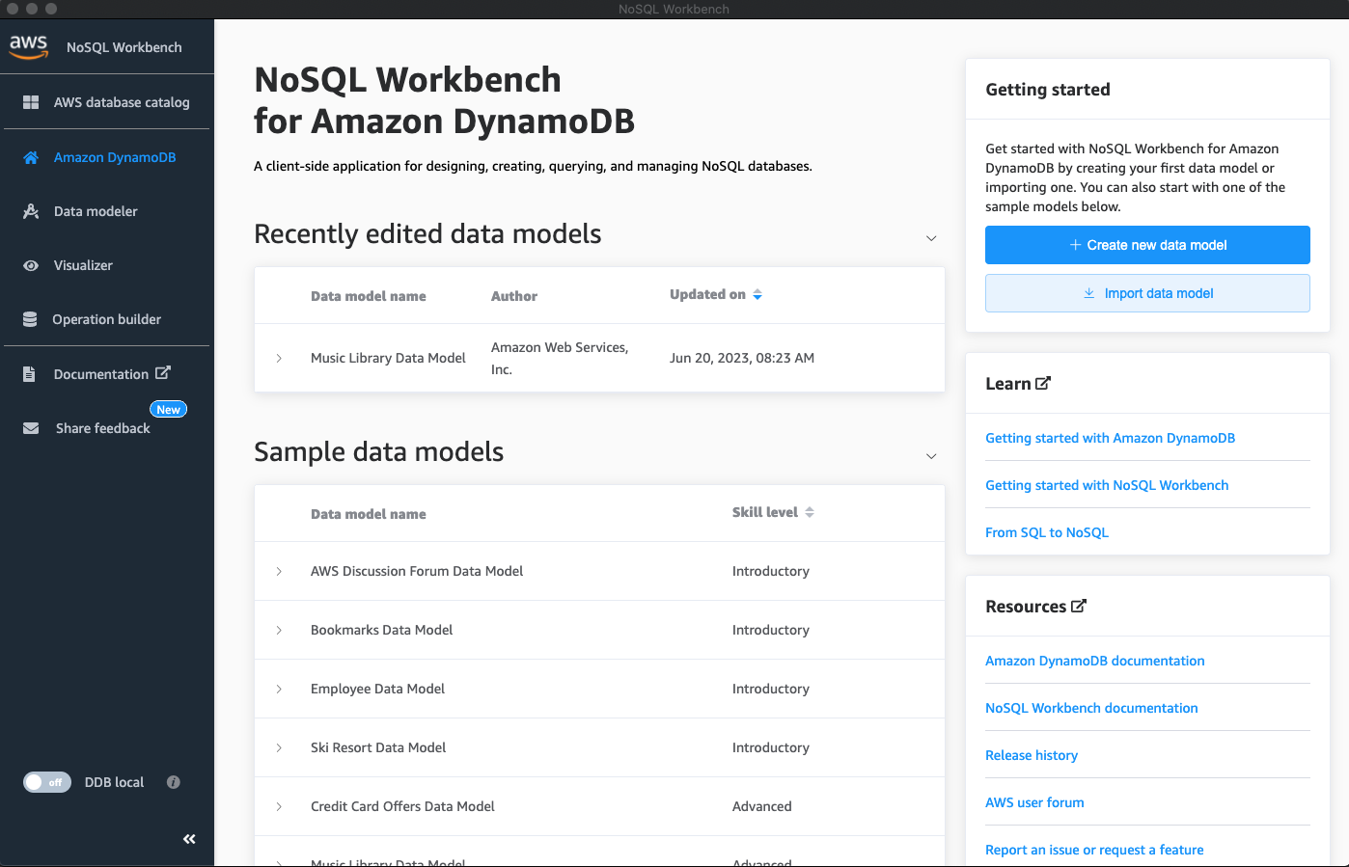The height and width of the screenshot is (867, 1349).
Task: Click Updated on column header text
Action: [x=707, y=294]
